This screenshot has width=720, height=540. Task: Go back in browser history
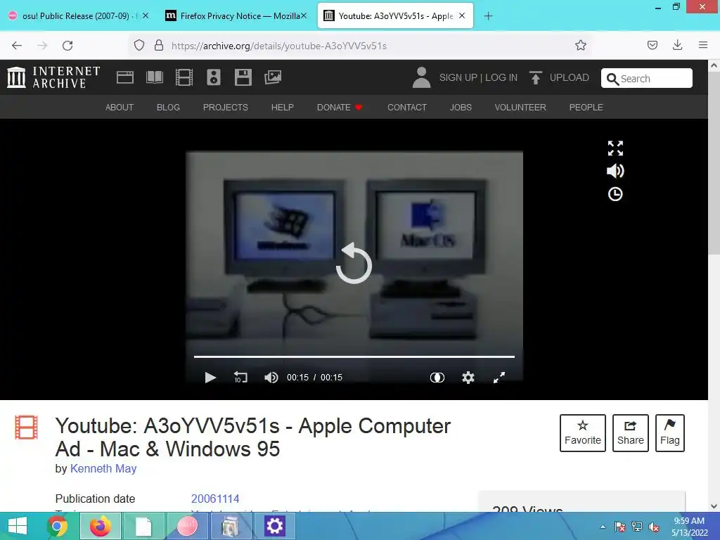tap(17, 46)
